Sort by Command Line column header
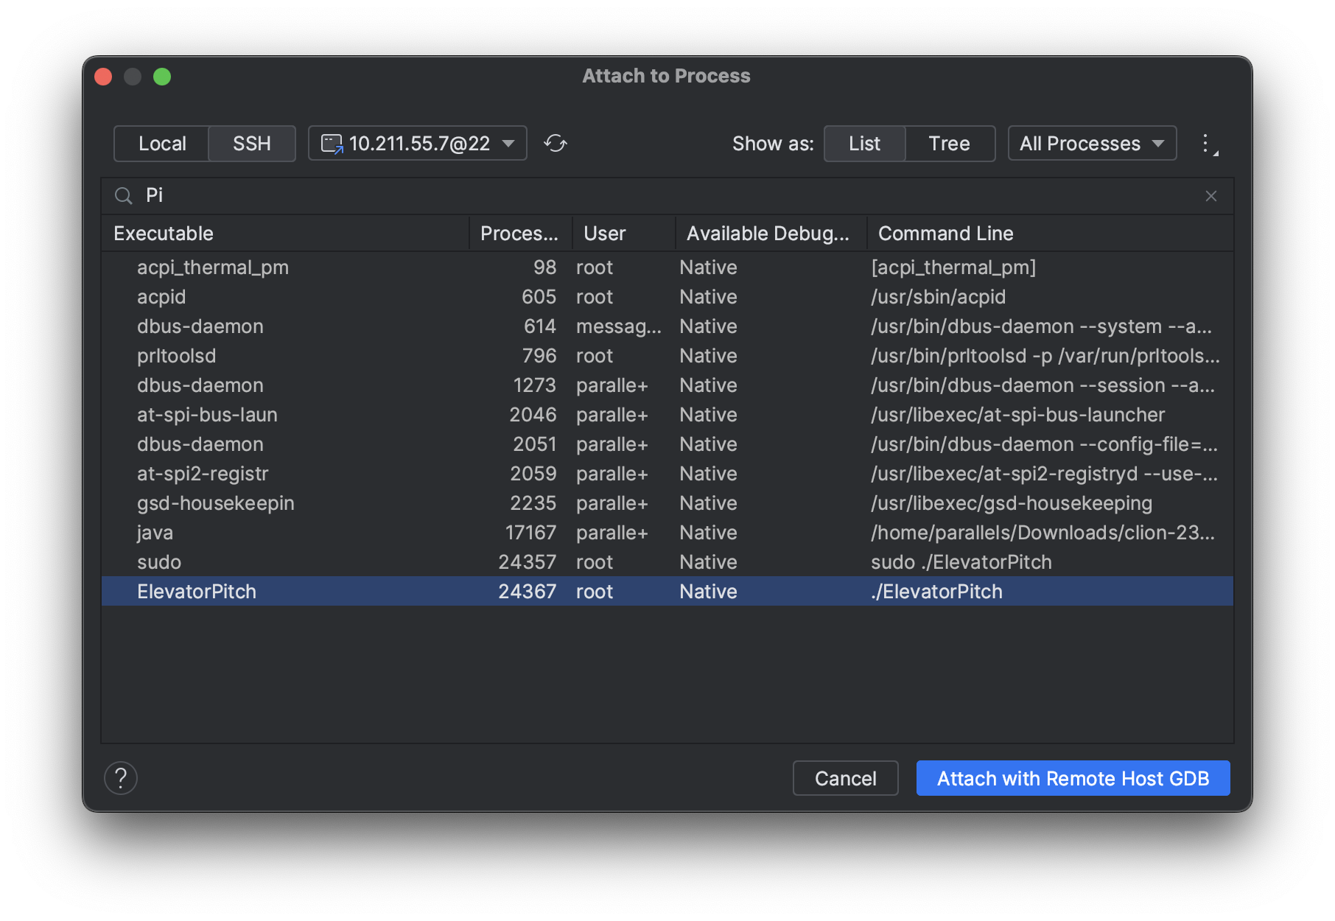The height and width of the screenshot is (921, 1335). coord(945,234)
